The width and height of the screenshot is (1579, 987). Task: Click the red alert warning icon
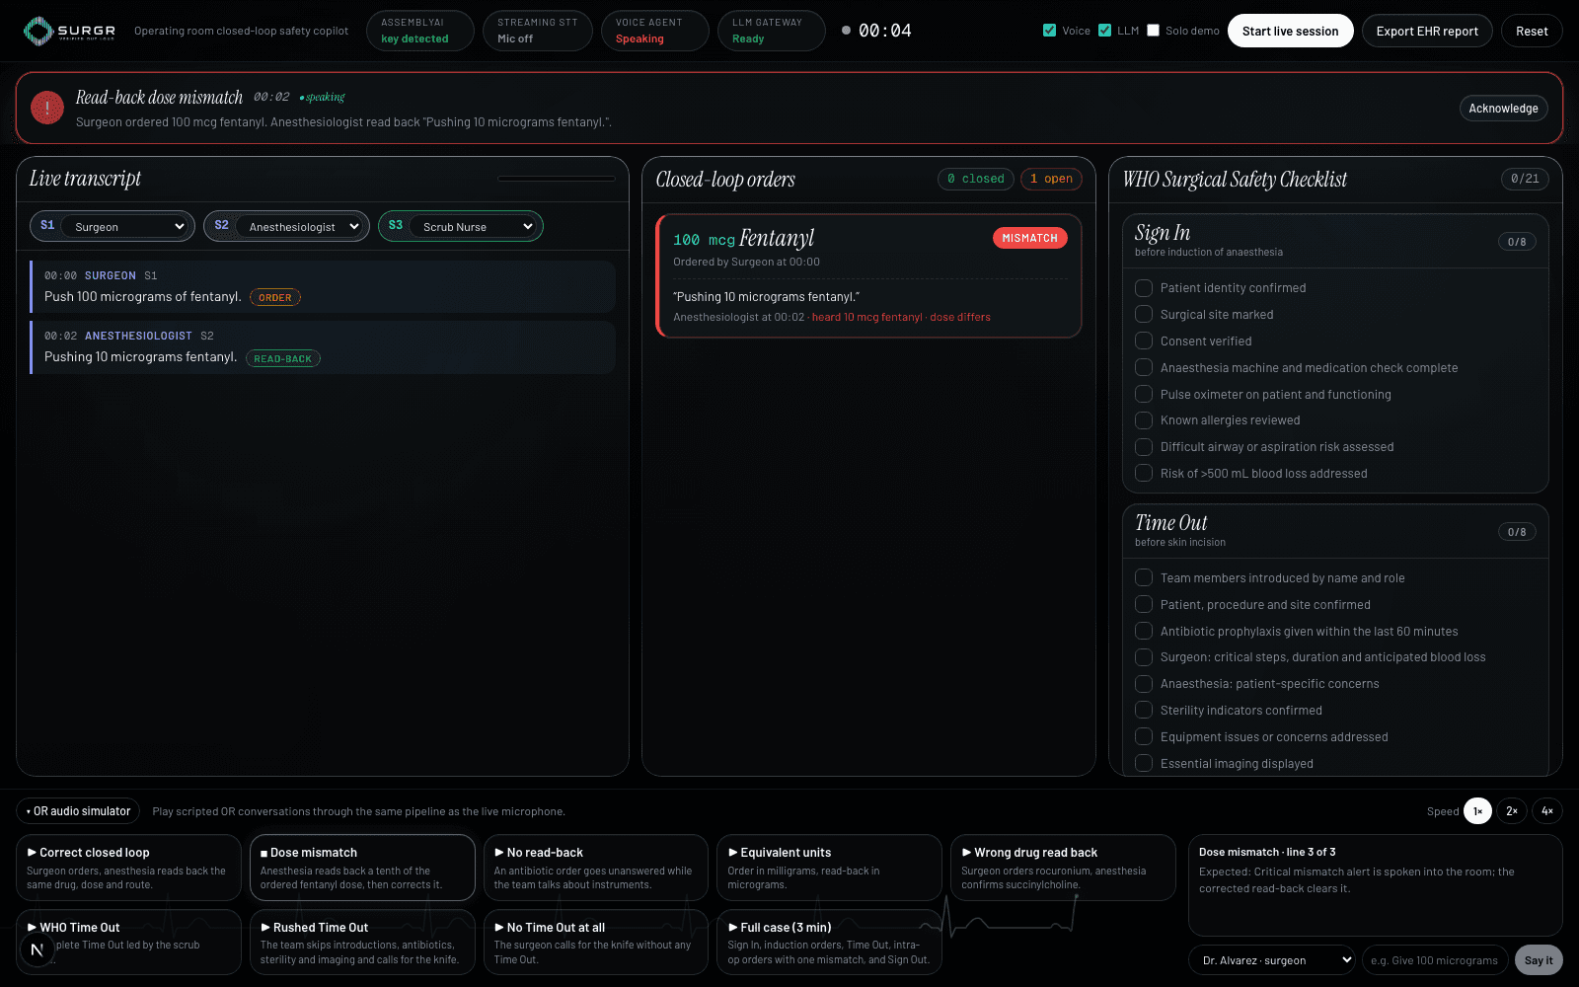pos(47,108)
